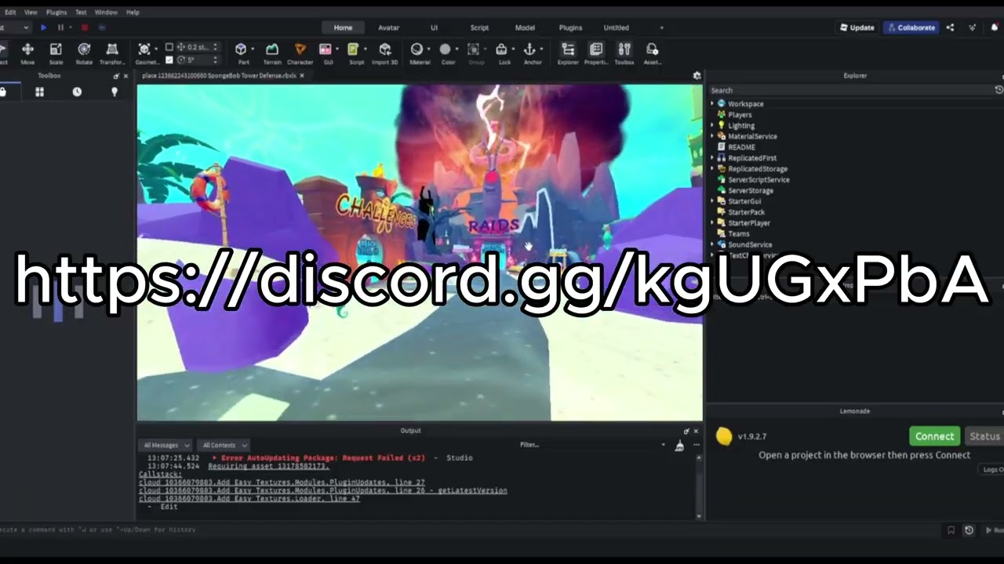Switch to the Avatar ribbon tab
The image size is (1004, 564).
[389, 27]
